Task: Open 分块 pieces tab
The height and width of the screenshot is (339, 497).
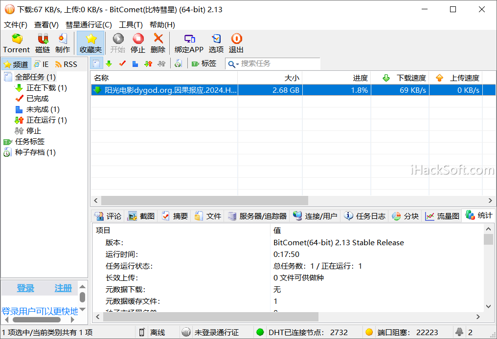Action: coord(405,216)
